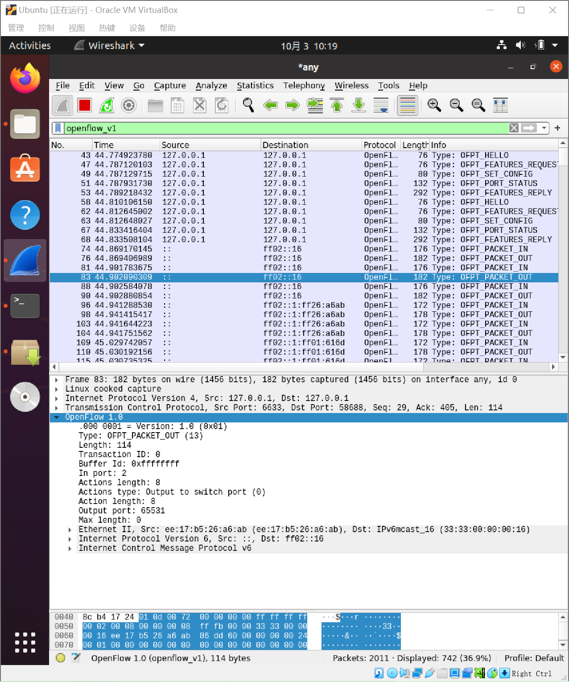The width and height of the screenshot is (569, 682).
Task: Close the capture file icon
Action: (199, 105)
